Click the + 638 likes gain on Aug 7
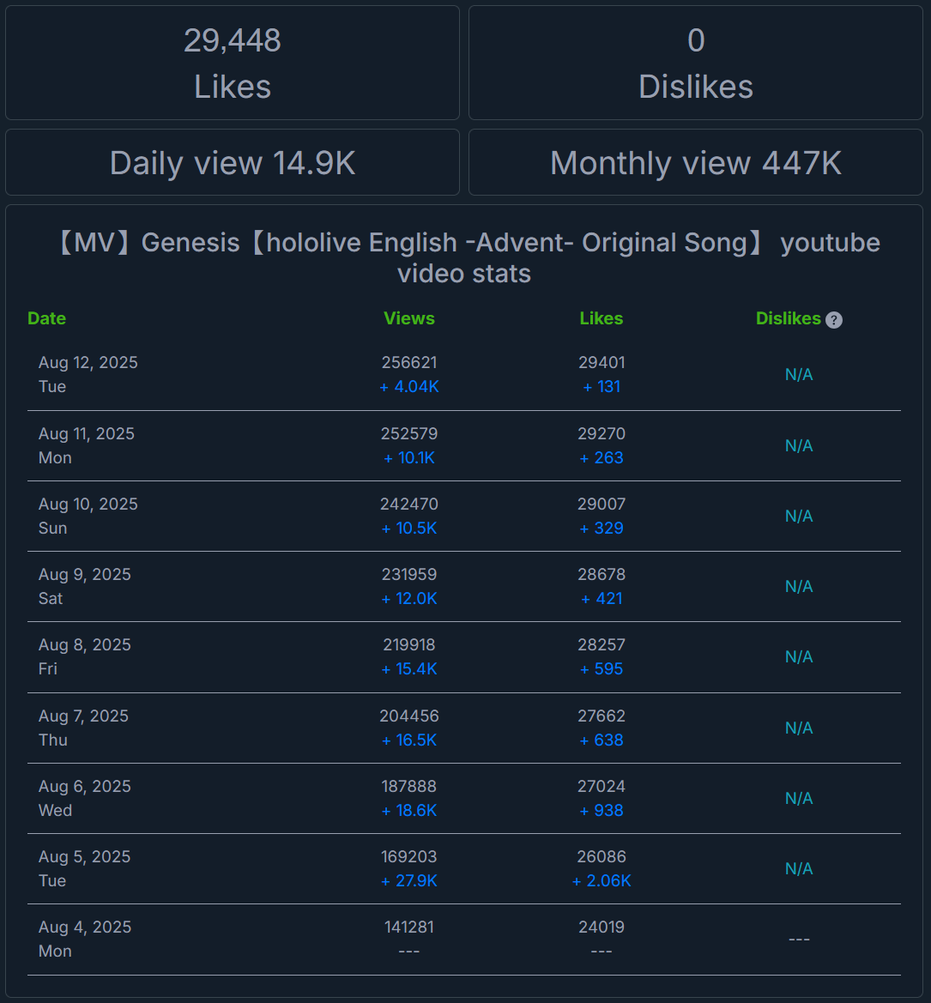931x1003 pixels. 601,740
